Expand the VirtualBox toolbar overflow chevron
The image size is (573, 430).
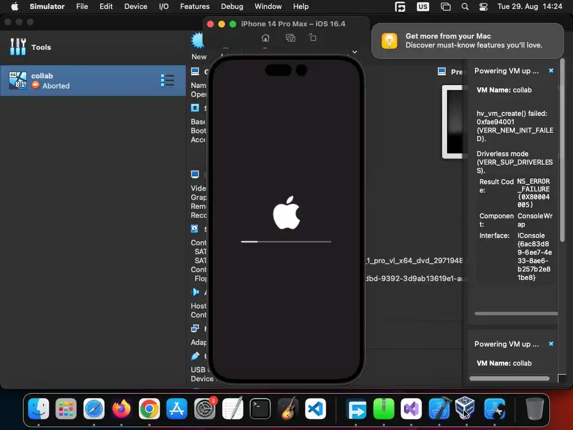tap(354, 52)
